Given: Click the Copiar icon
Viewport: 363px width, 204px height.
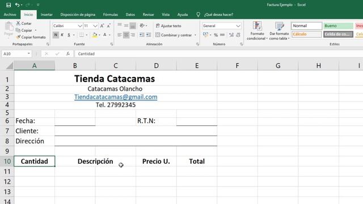Looking at the screenshot, I should 18,30.
